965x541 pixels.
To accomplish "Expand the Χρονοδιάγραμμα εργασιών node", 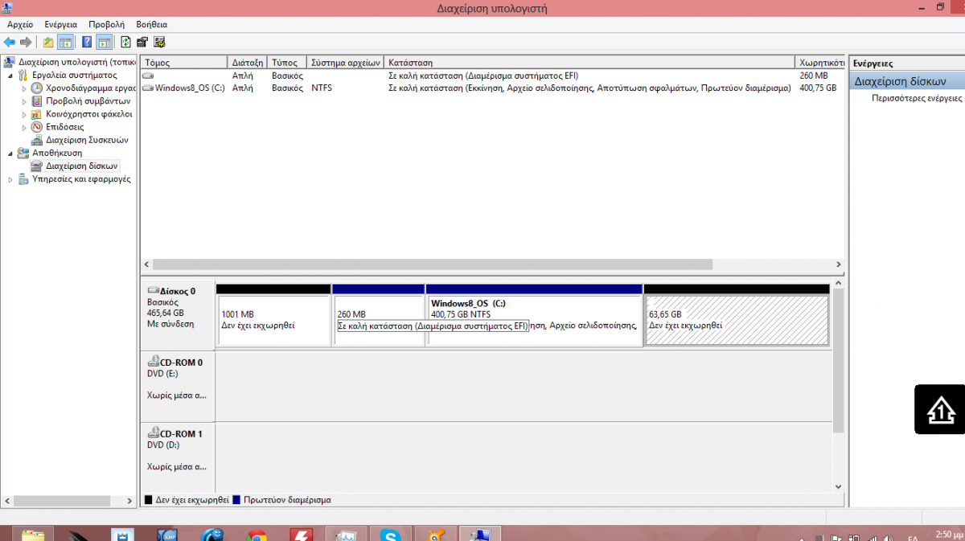I will [x=24, y=88].
